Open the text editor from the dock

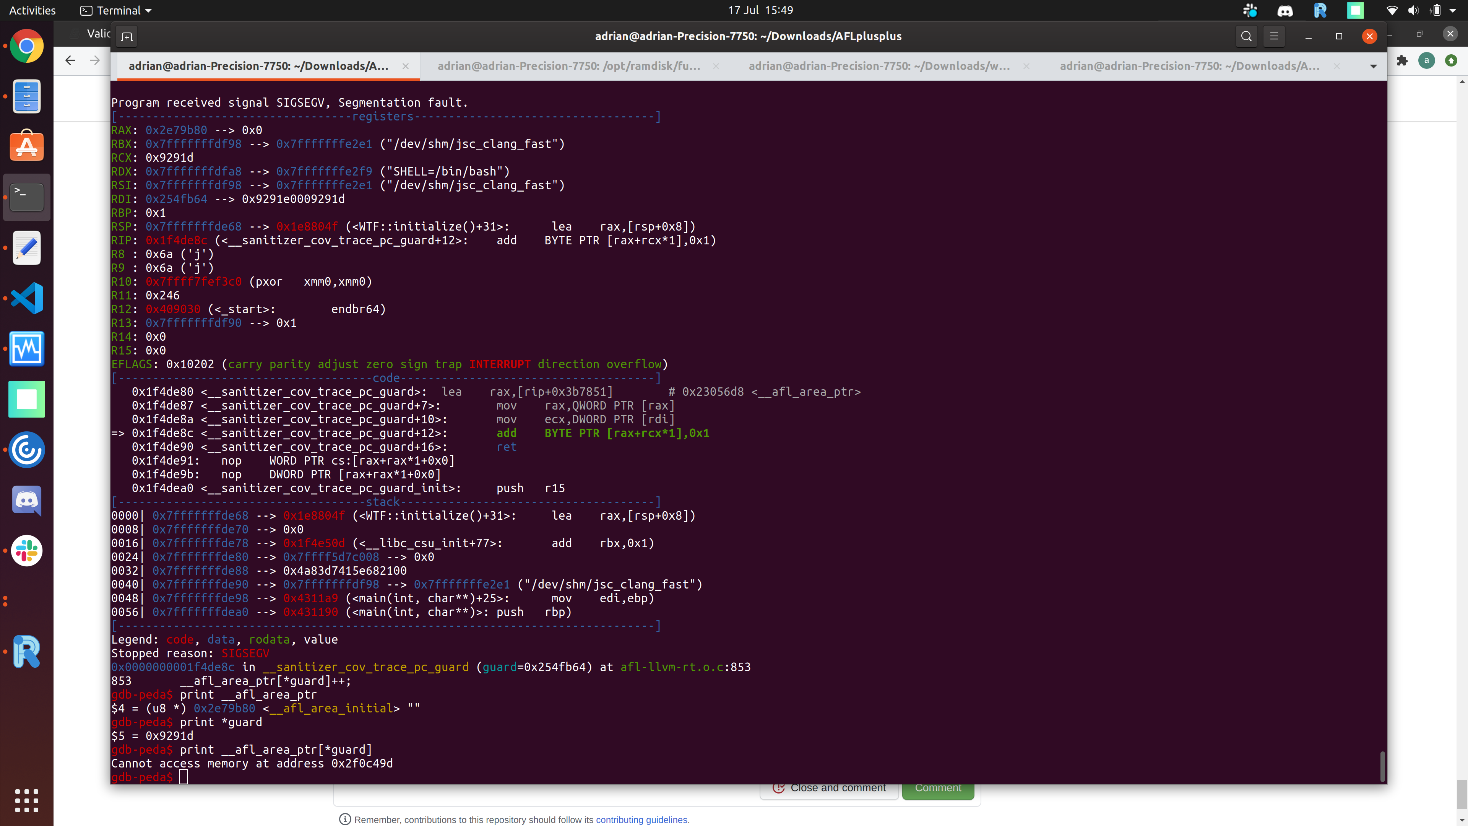pyautogui.click(x=26, y=247)
